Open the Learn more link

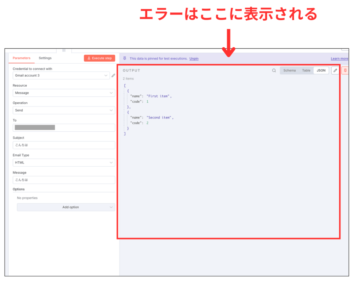pyautogui.click(x=339, y=58)
